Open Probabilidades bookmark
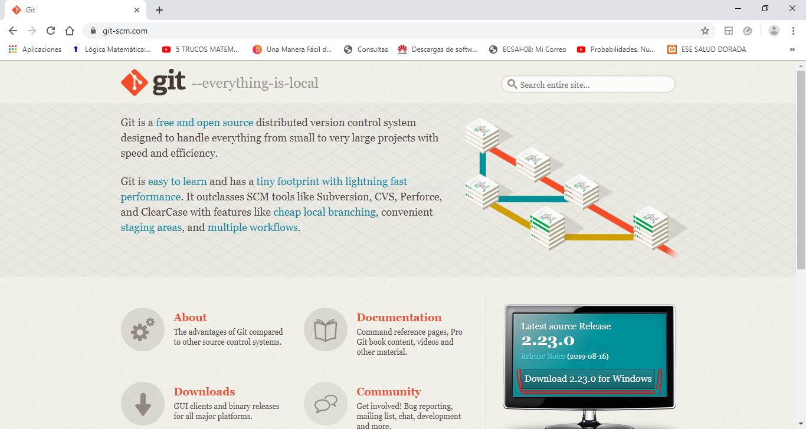Screen dimensions: 806x429 point(616,49)
